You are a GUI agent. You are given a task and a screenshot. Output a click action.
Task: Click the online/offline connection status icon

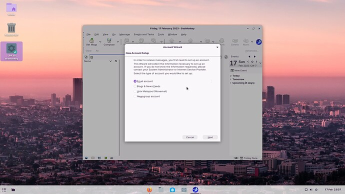tap(236, 158)
